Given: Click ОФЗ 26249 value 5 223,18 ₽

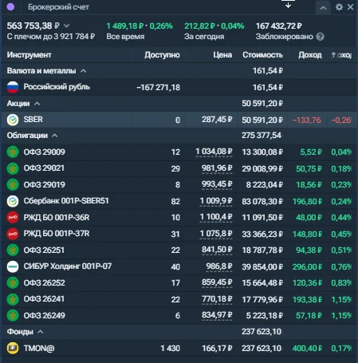Looking at the screenshot, I should pyautogui.click(x=265, y=316).
